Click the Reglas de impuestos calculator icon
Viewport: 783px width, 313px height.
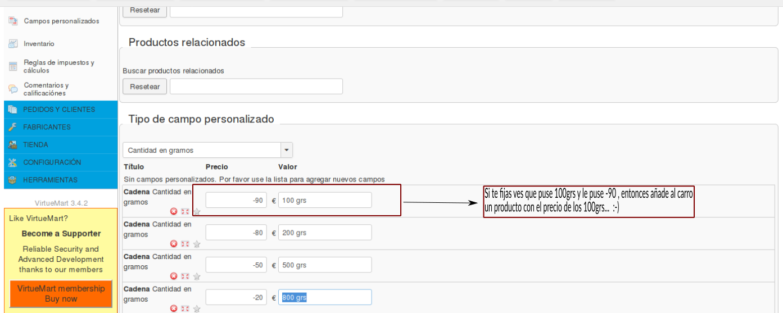13,66
